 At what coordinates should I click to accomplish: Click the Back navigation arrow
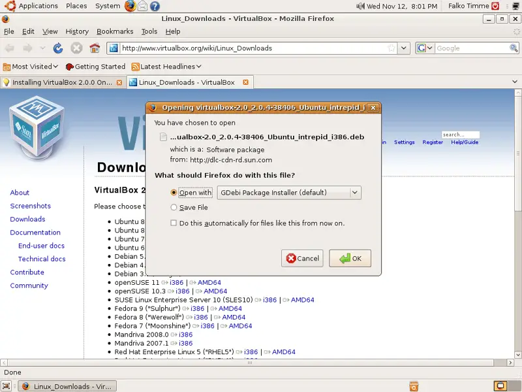click(9, 48)
